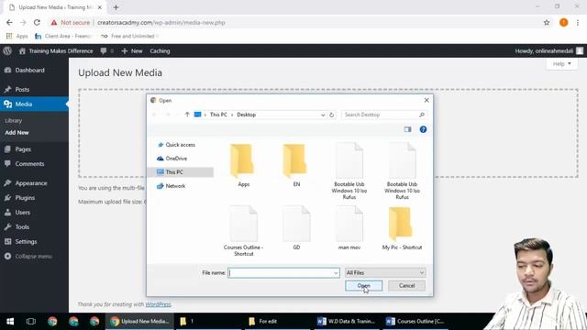Go back in the browser
The width and height of the screenshot is (587, 330).
click(x=9, y=22)
